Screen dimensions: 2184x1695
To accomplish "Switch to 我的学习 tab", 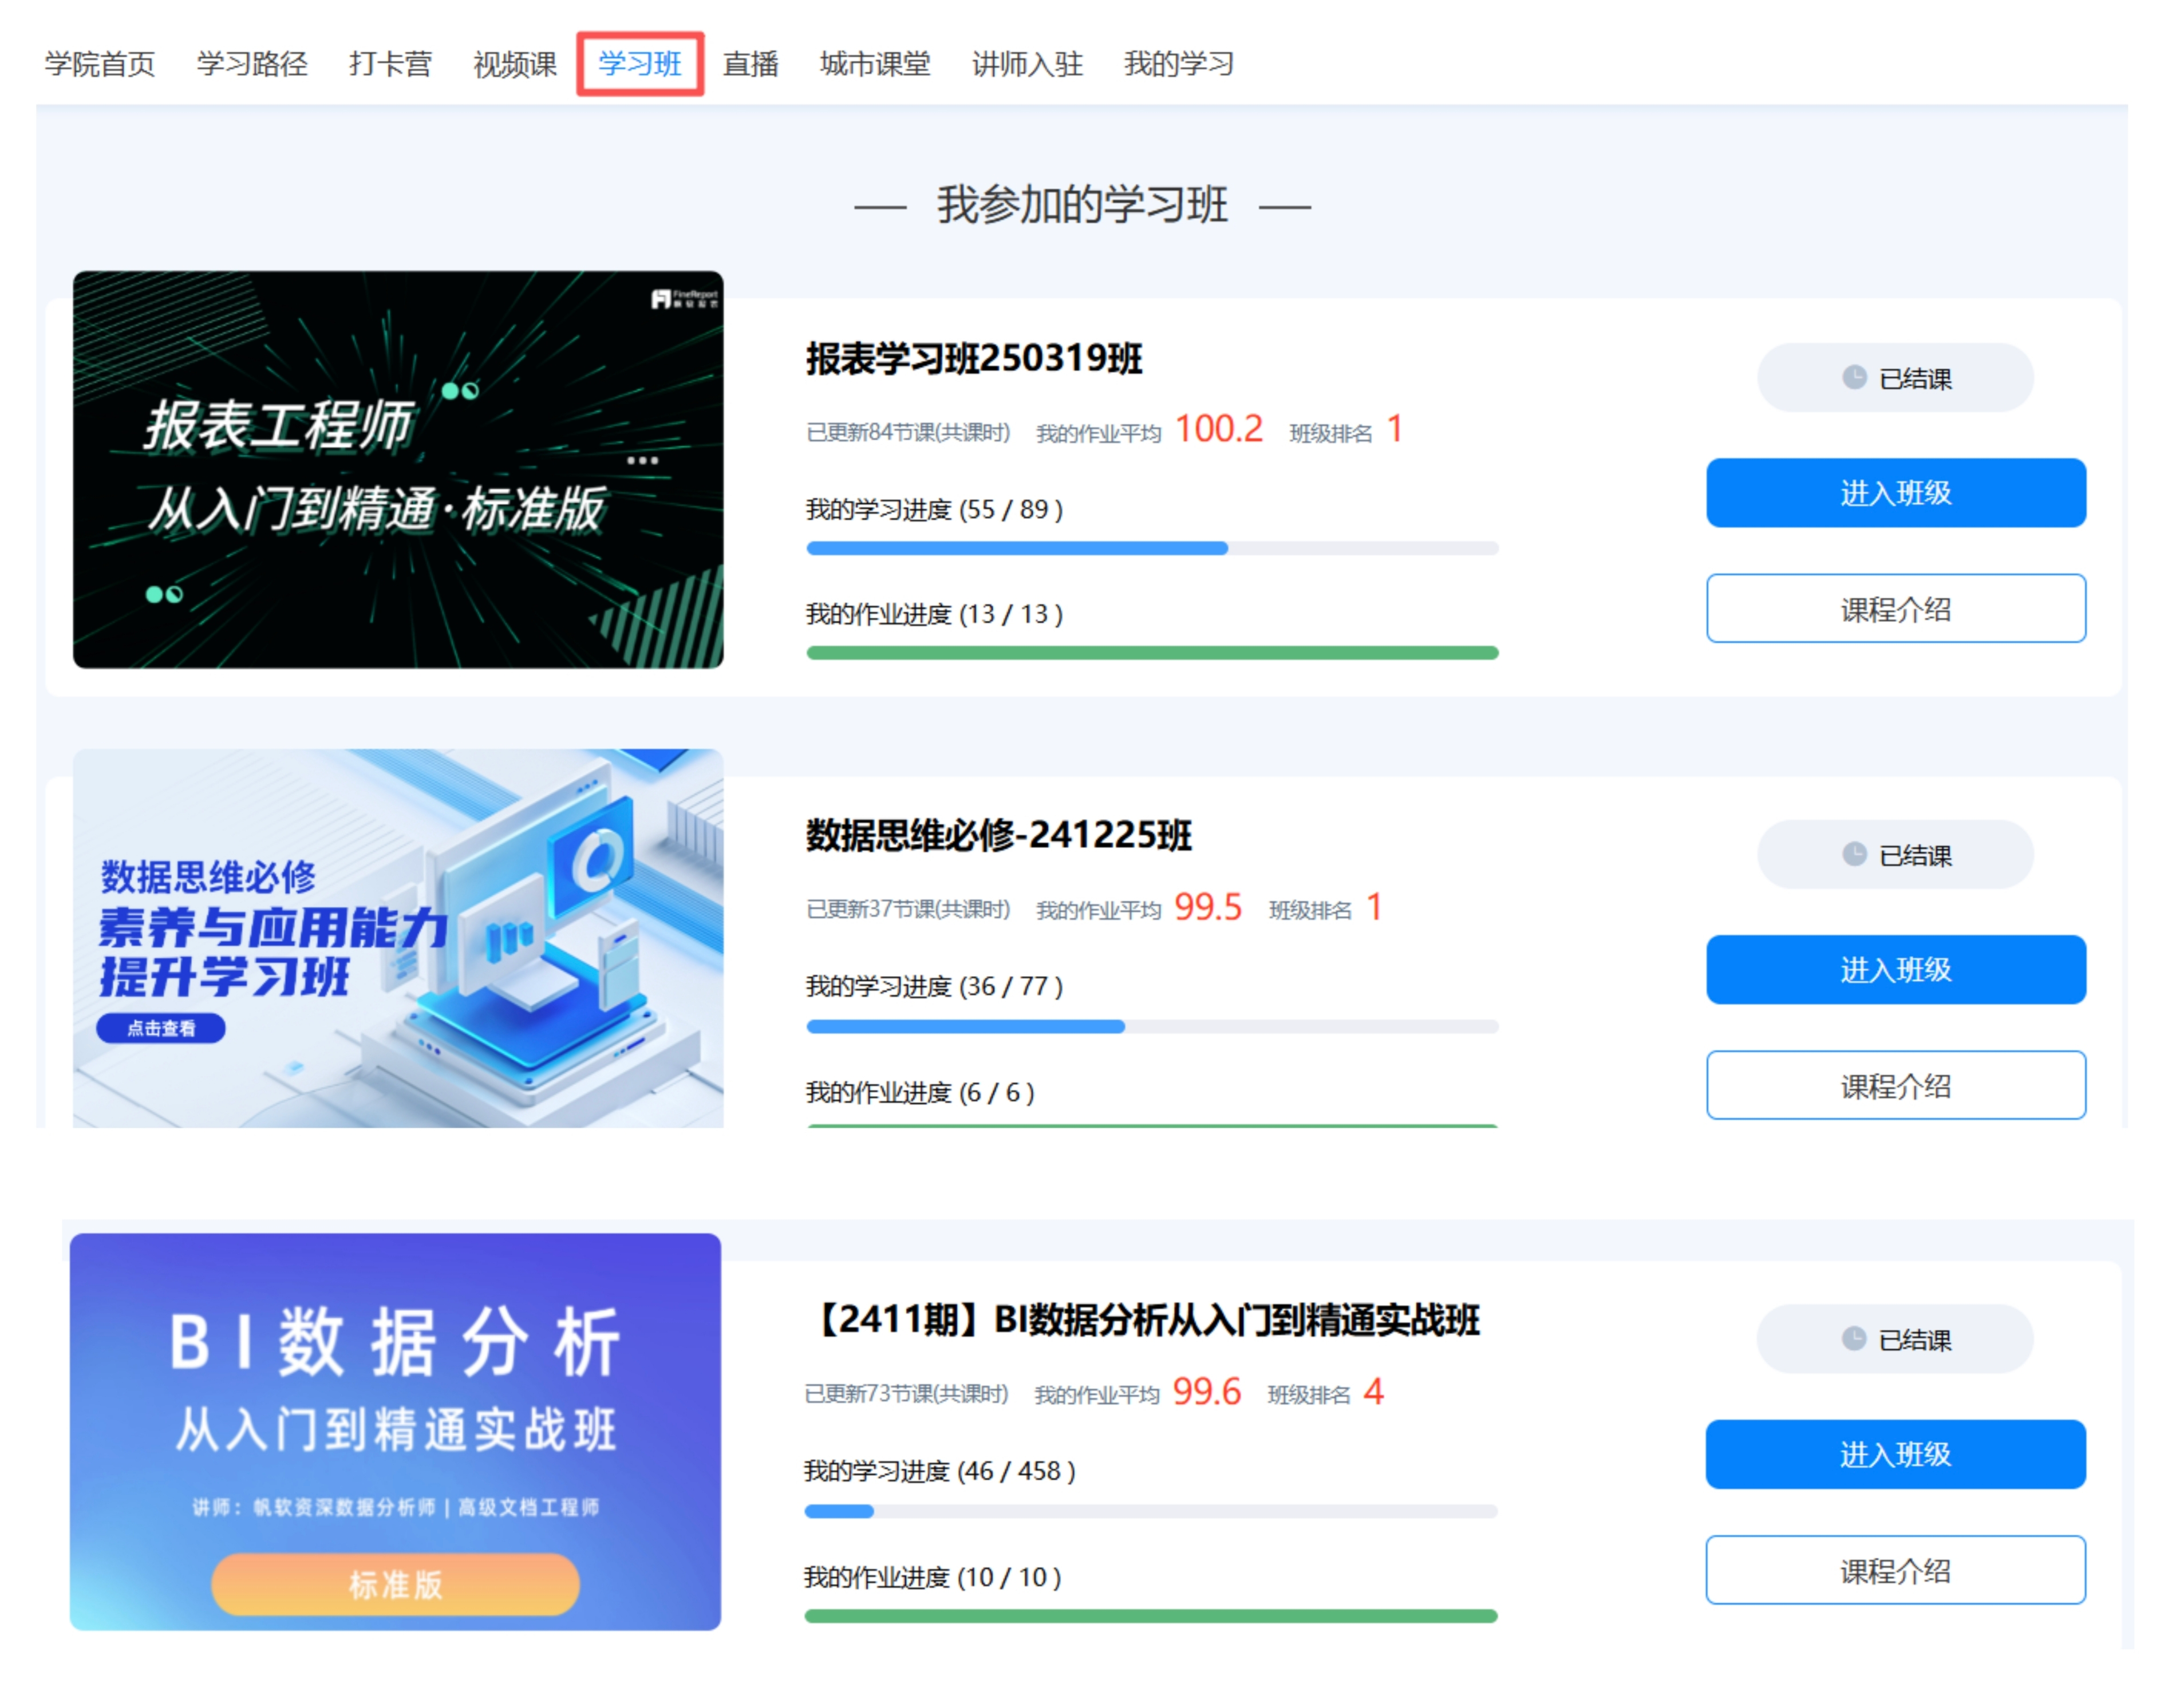I will pos(1178,64).
